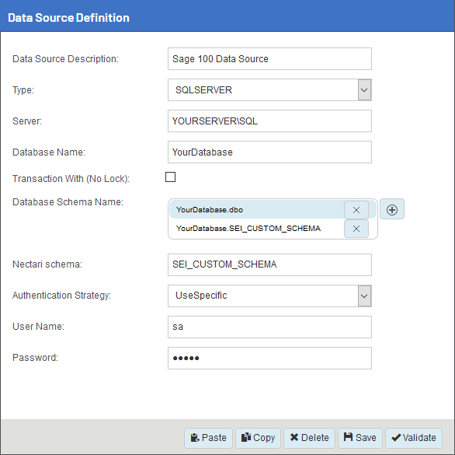Select the SQLSERVER type combo box
Image resolution: width=455 pixels, height=455 pixels.
(x=269, y=90)
